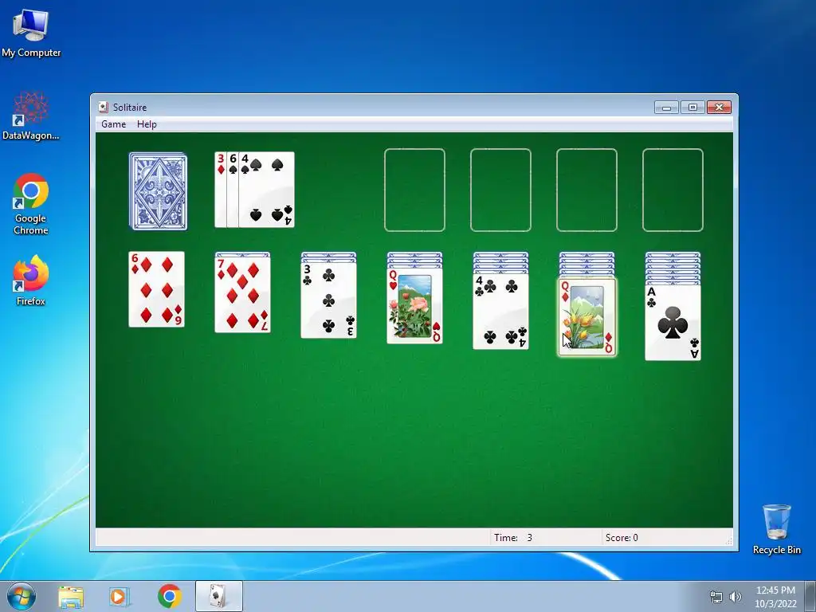Maximize the Solitaire window
Viewport: 816px width, 612px height.
692,108
